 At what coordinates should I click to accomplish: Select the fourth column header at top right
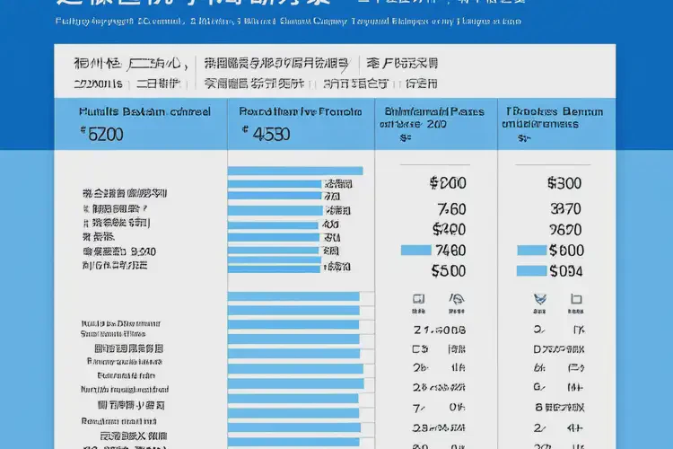coord(555,112)
